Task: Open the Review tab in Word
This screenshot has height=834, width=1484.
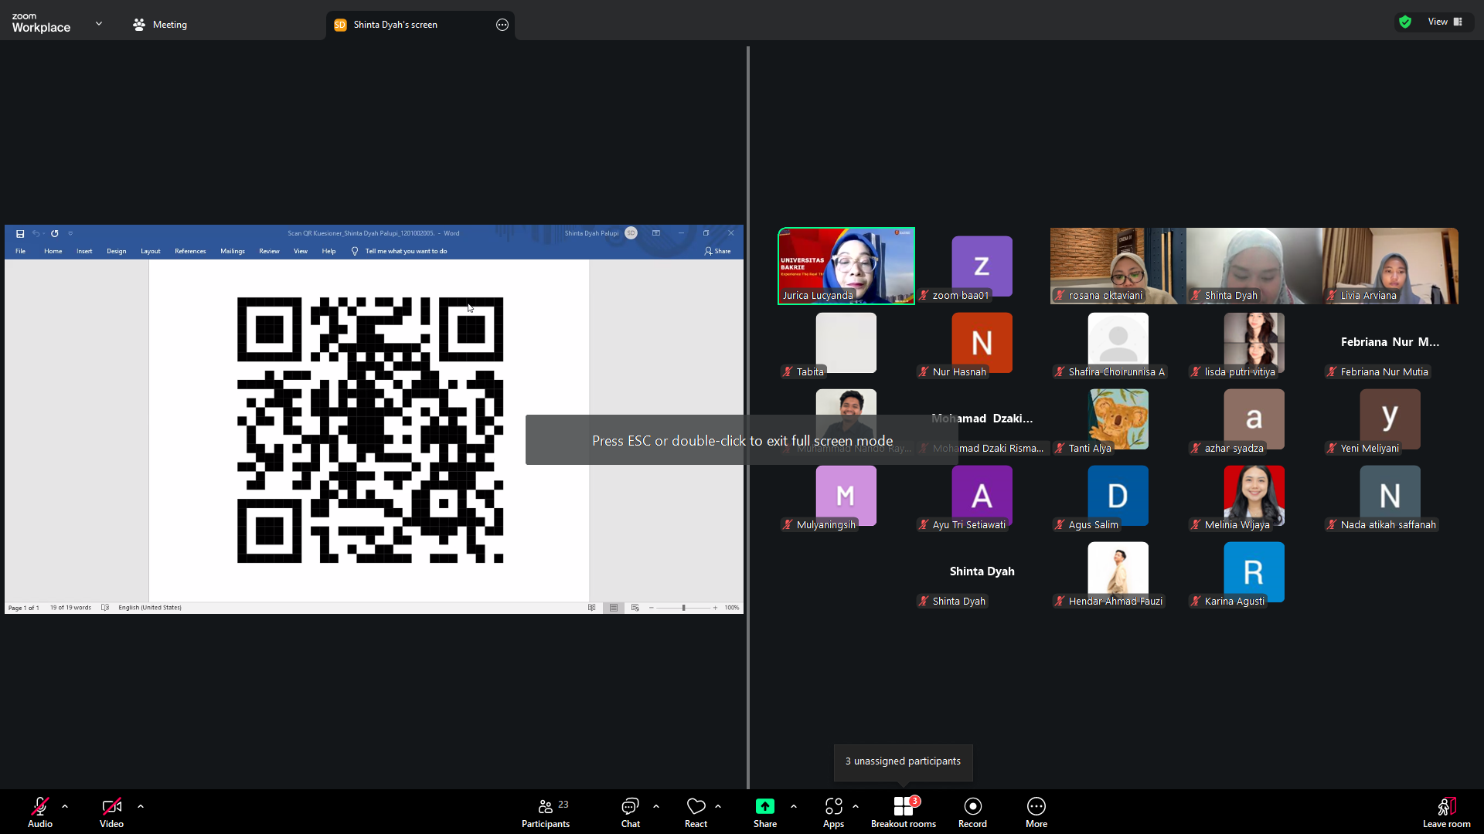Action: (x=269, y=251)
